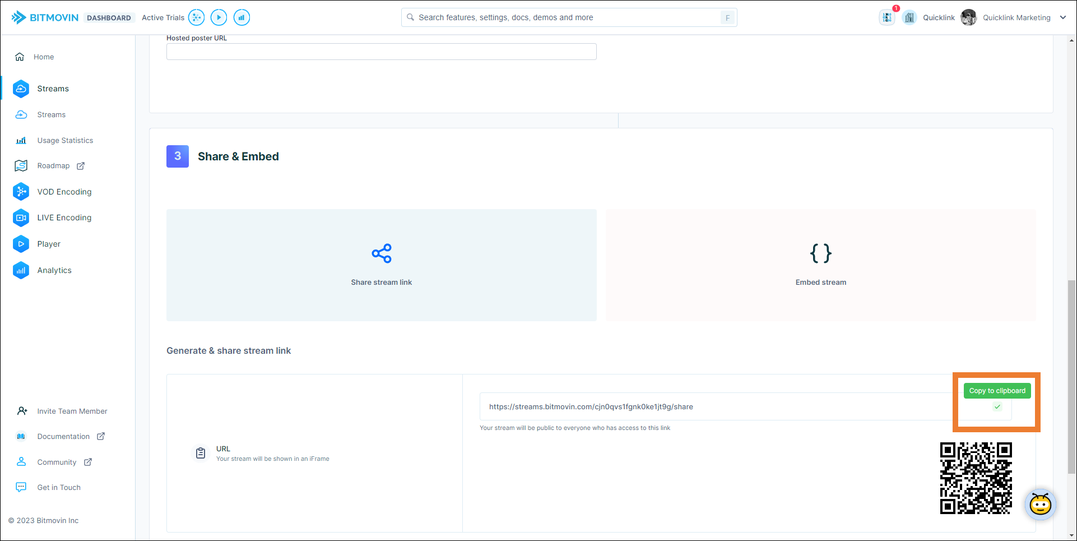This screenshot has height=541, width=1077.
Task: Go to Home in sidebar
Action: 44,57
